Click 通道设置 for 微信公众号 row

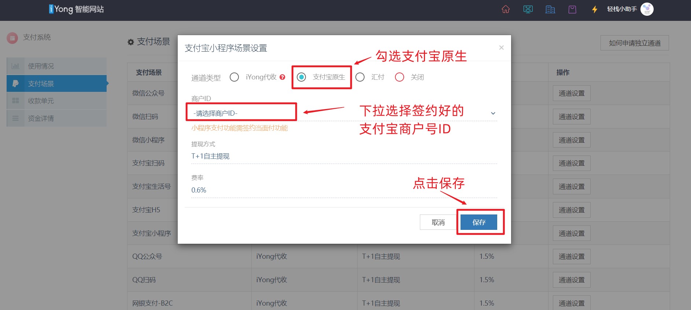pos(572,93)
